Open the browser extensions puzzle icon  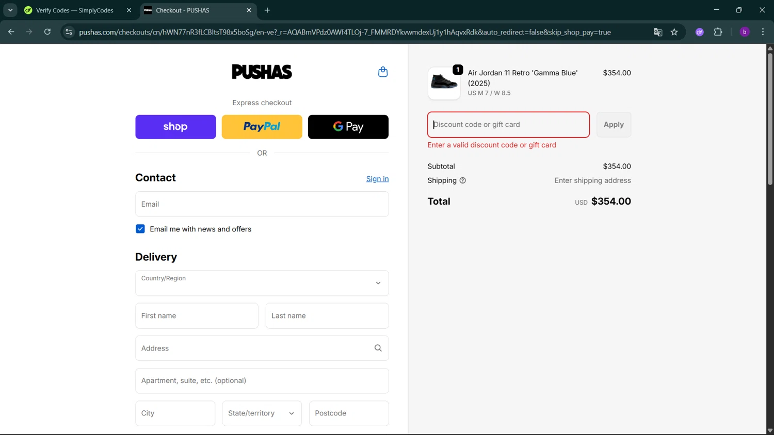(x=718, y=32)
